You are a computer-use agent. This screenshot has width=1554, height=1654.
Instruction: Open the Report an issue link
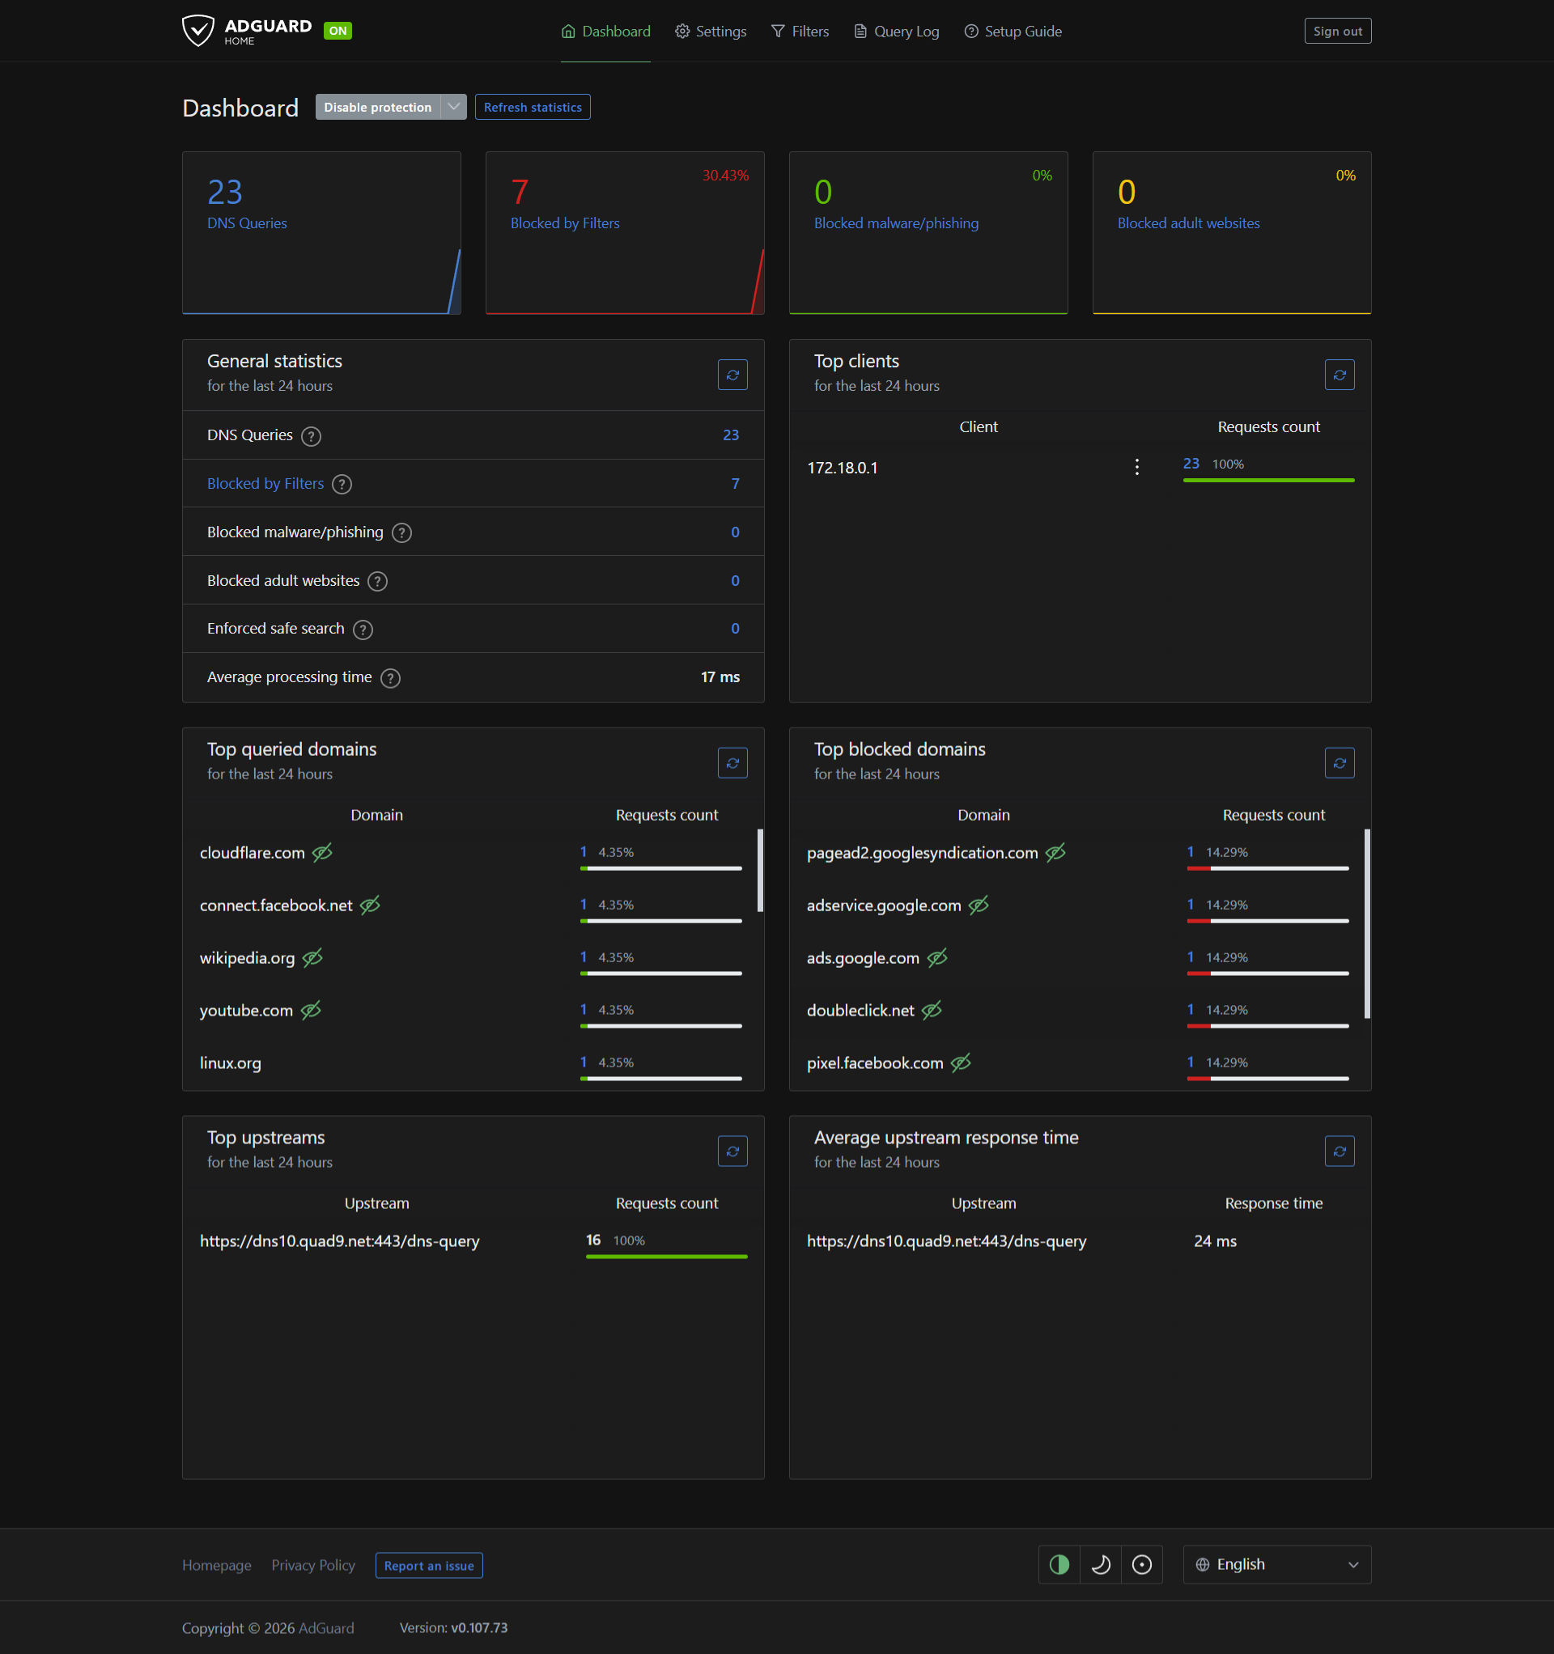click(x=429, y=1565)
